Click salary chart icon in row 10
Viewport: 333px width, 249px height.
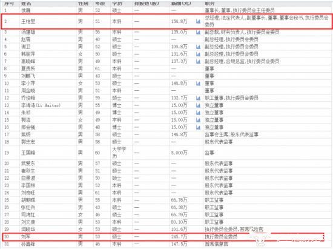pyautogui.click(x=198, y=83)
